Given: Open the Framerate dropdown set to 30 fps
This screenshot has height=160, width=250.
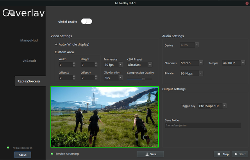Looking at the screenshot, I should [113, 65].
